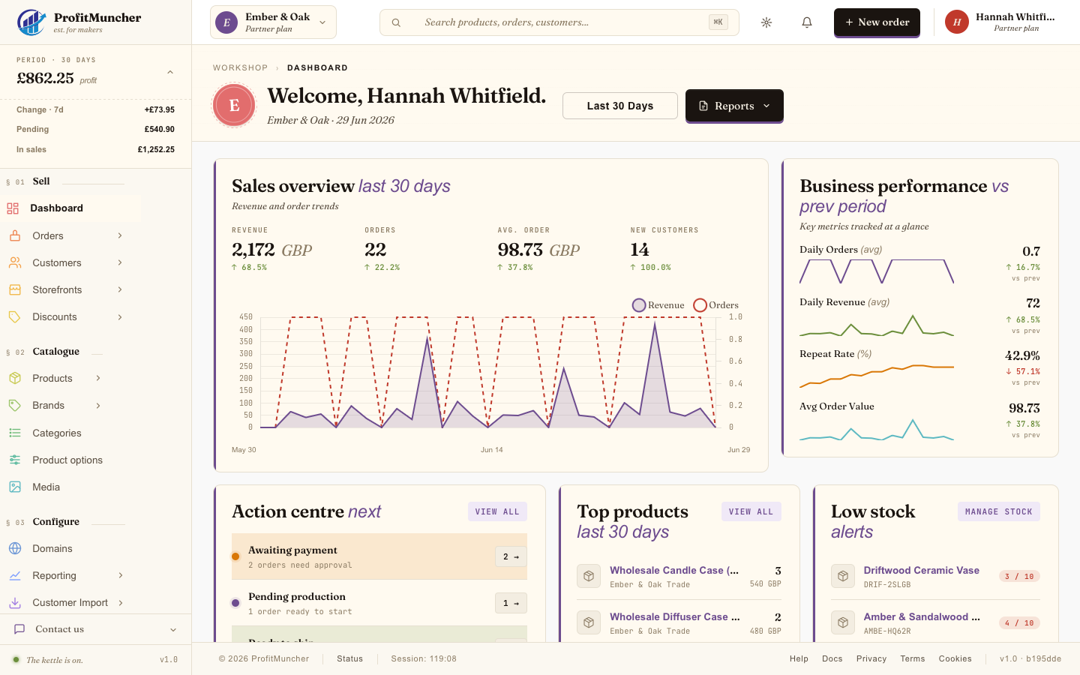Open the Reports dropdown button
1080x675 pixels.
pos(734,106)
